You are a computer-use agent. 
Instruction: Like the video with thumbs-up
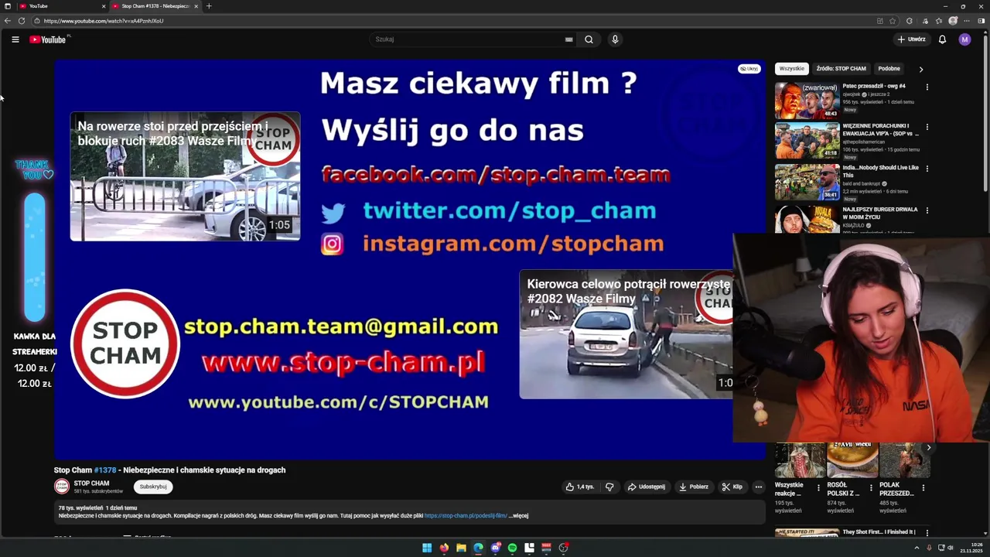coord(579,487)
